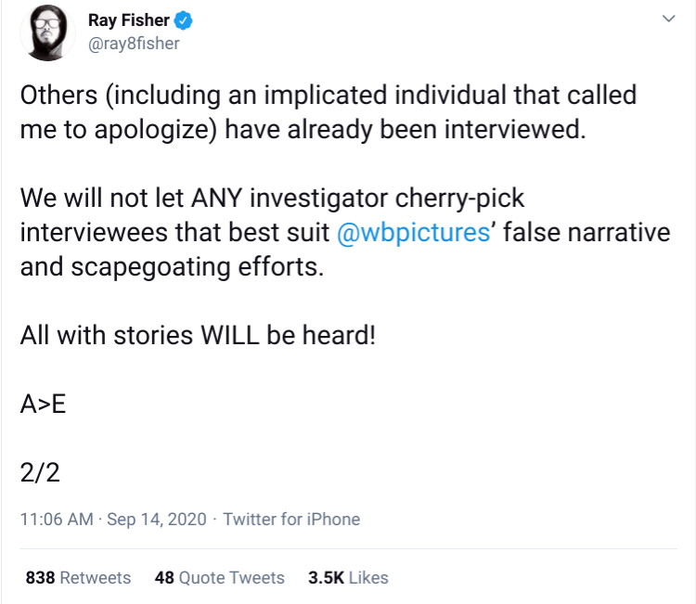Viewport: 696px width, 604px height.
Task: Open the @ray8fisher handle link
Action: point(133,43)
